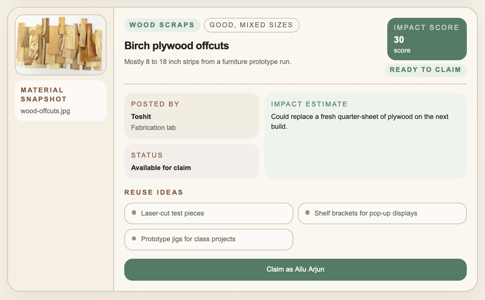Click the Birch plywood offcuts title
This screenshot has height=300, width=485.
177,46
